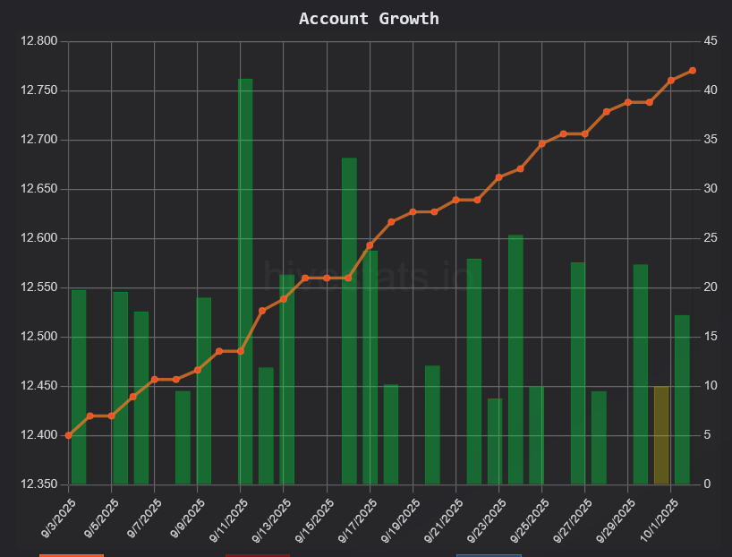The width and height of the screenshot is (732, 557).
Task: Click the 25 right axis label
Action: tap(710, 238)
